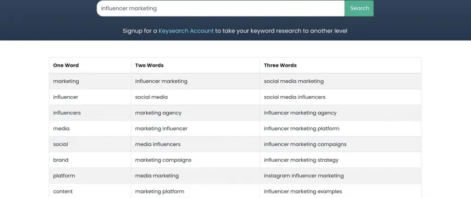471x198 pixels.
Task: Click "social media influencers" keyword cell
Action: point(294,97)
